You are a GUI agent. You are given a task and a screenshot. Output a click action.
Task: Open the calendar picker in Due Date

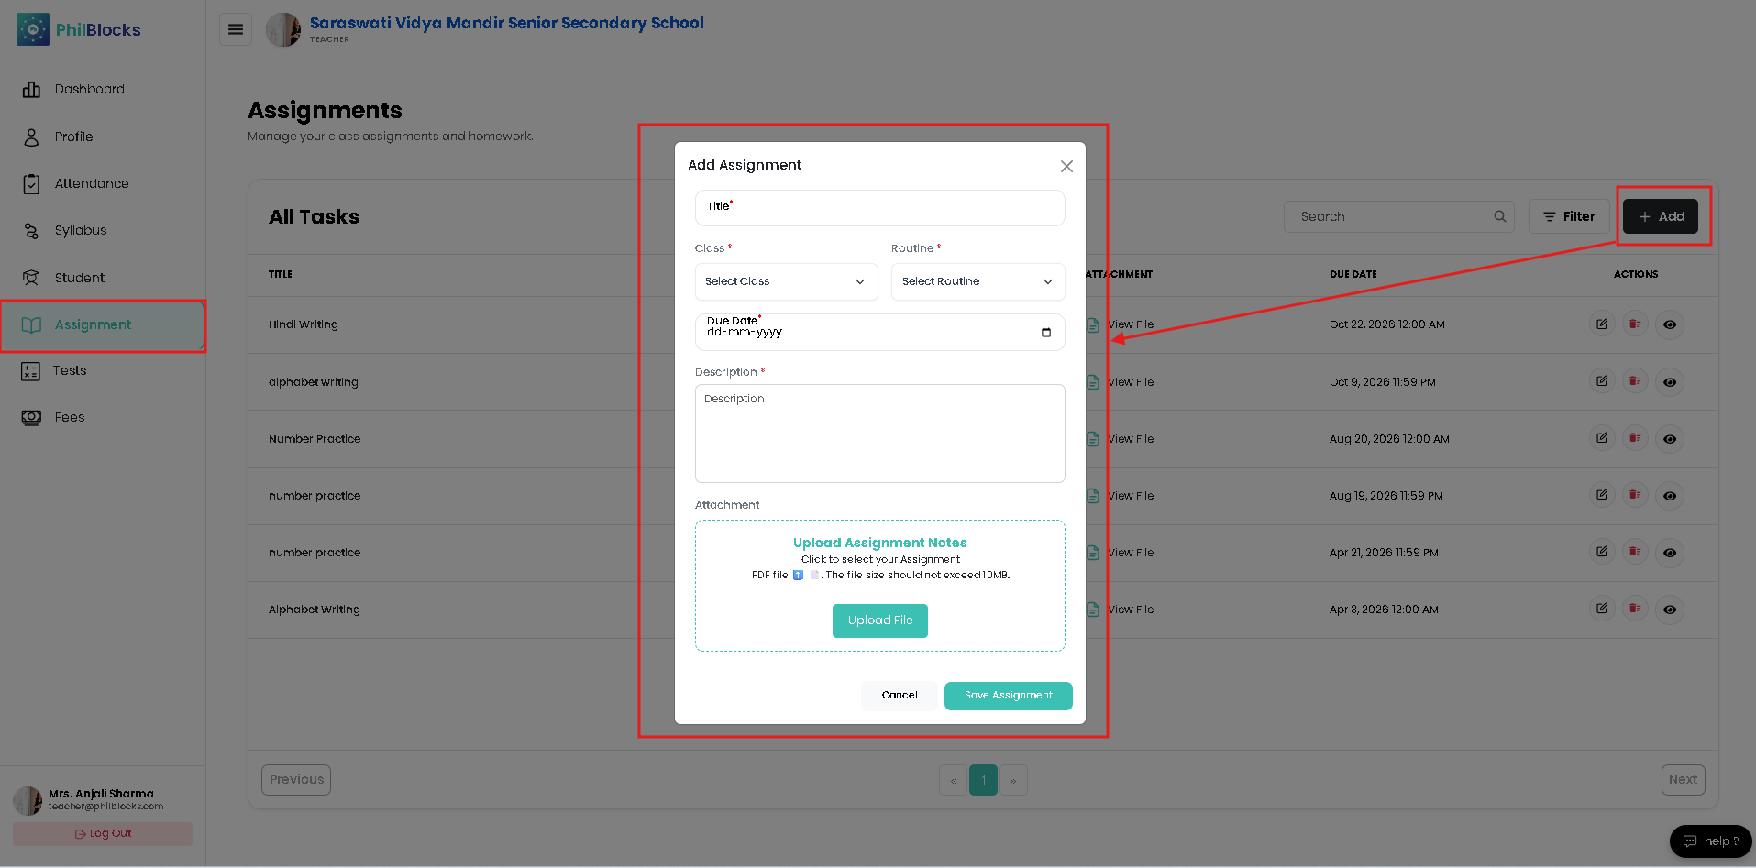1046,333
